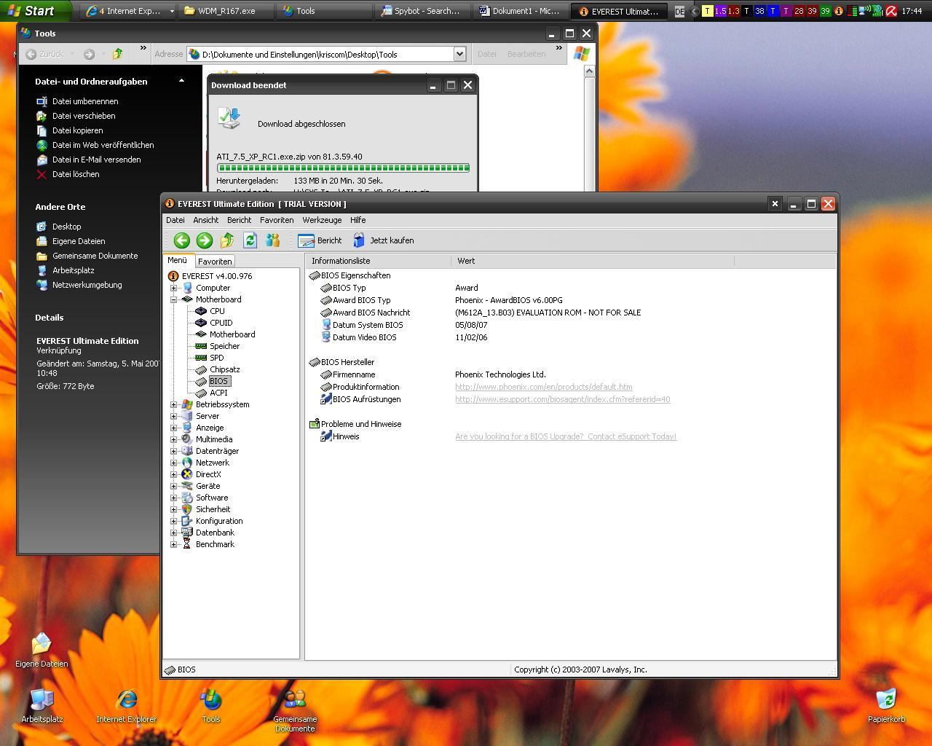This screenshot has height=746, width=932.
Task: Refresh the EVEREST view
Action: point(250,240)
